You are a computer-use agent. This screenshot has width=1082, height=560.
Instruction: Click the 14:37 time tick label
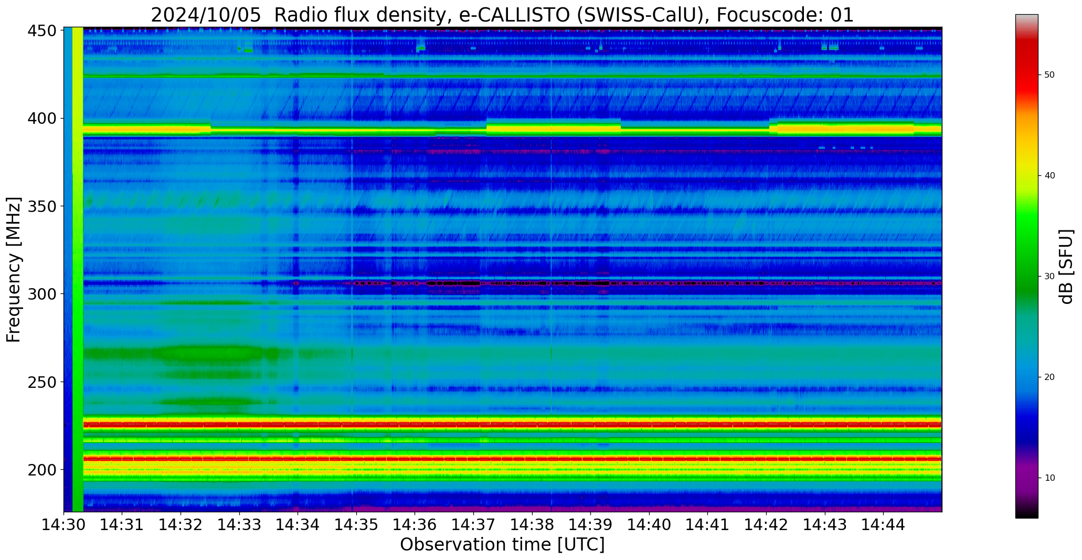(474, 524)
